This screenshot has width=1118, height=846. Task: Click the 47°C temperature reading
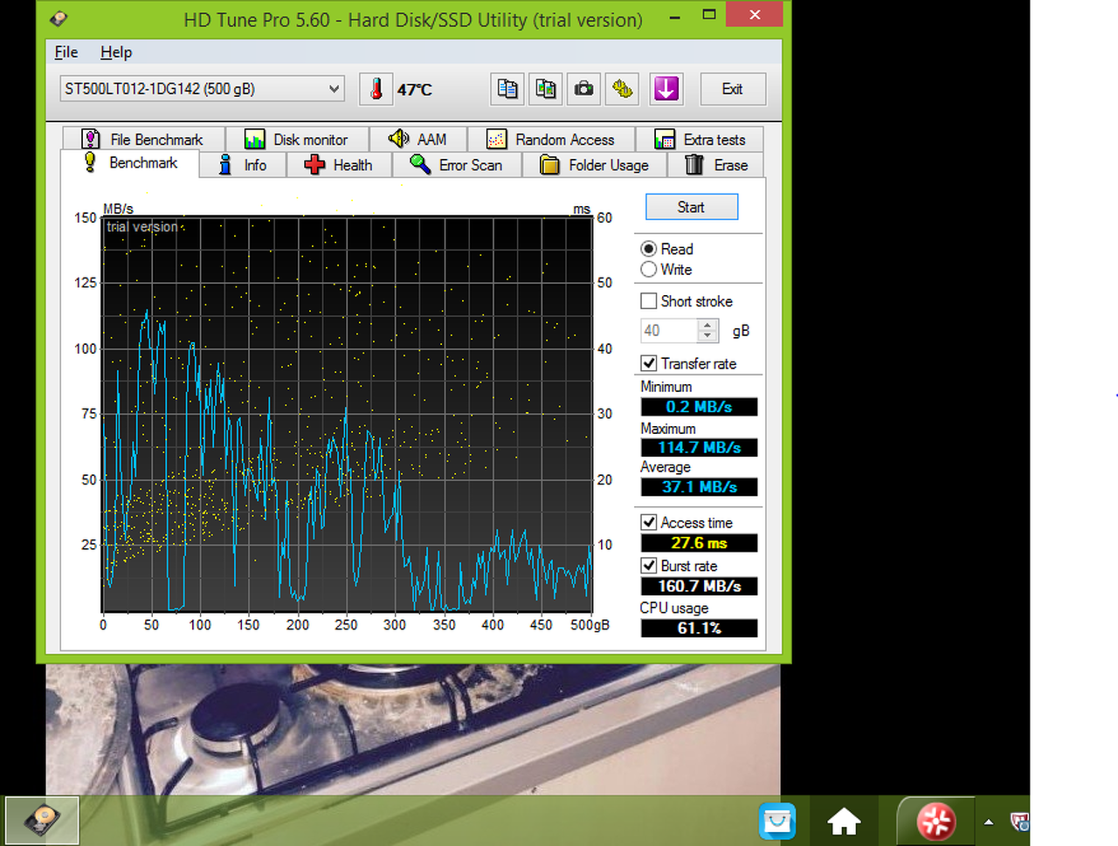tap(415, 89)
